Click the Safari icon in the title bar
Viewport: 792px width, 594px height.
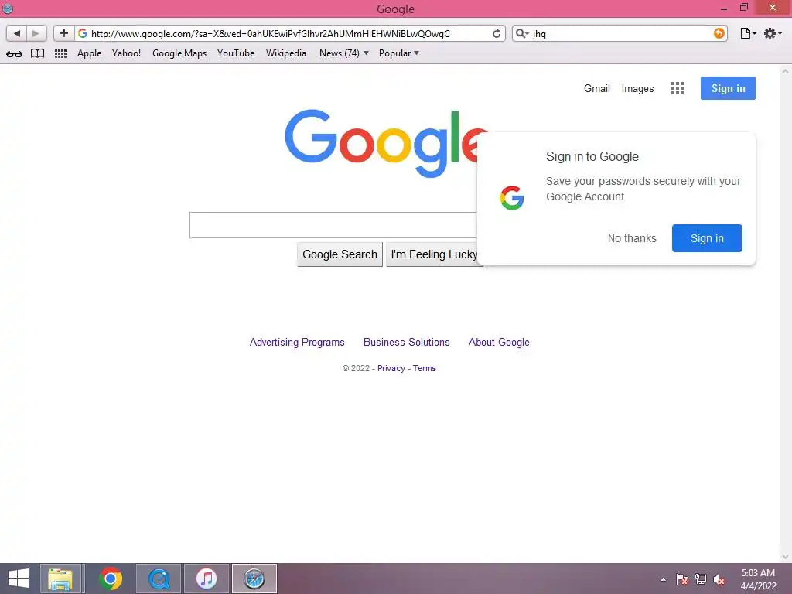click(8, 8)
